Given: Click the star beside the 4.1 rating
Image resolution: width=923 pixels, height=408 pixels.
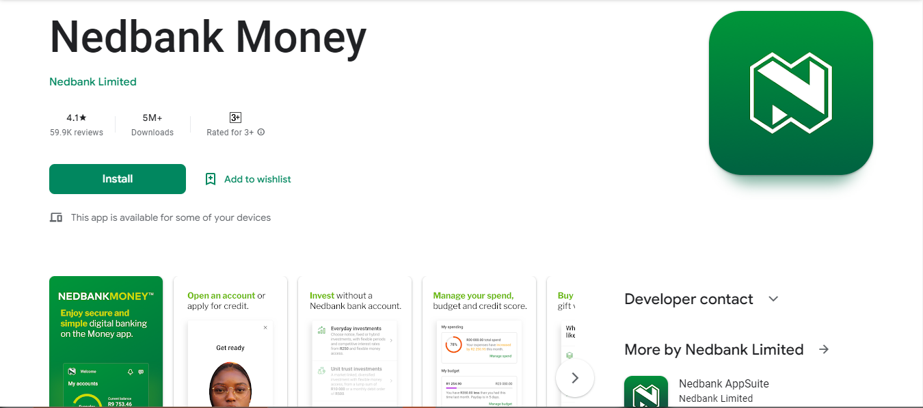Looking at the screenshot, I should click(x=82, y=117).
